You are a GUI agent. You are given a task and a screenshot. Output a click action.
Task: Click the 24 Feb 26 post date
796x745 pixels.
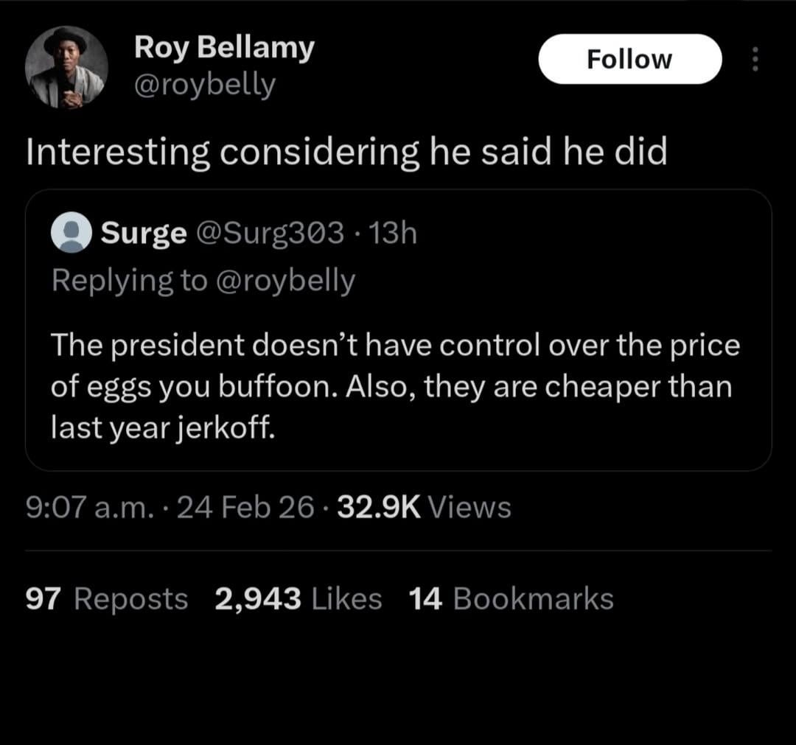coord(246,507)
